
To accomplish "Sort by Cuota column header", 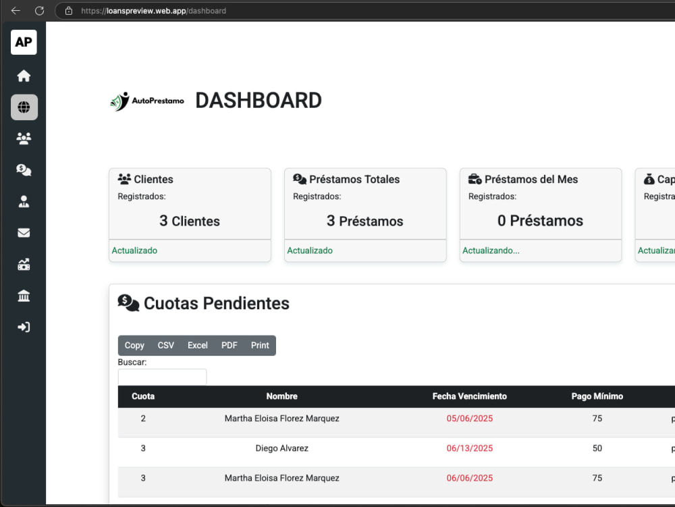I will (143, 396).
